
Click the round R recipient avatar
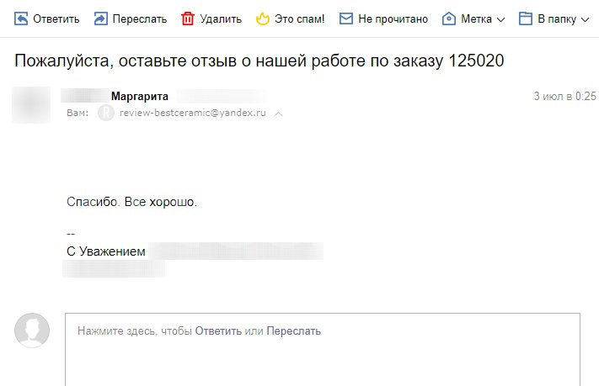[x=106, y=113]
